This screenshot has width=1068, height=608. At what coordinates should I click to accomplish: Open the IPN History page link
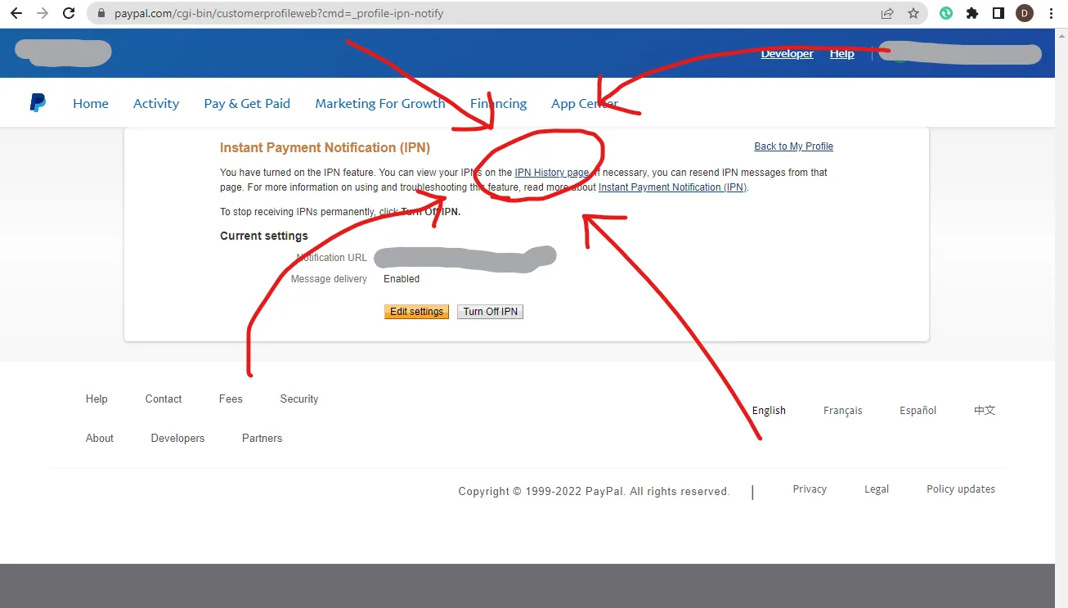551,173
